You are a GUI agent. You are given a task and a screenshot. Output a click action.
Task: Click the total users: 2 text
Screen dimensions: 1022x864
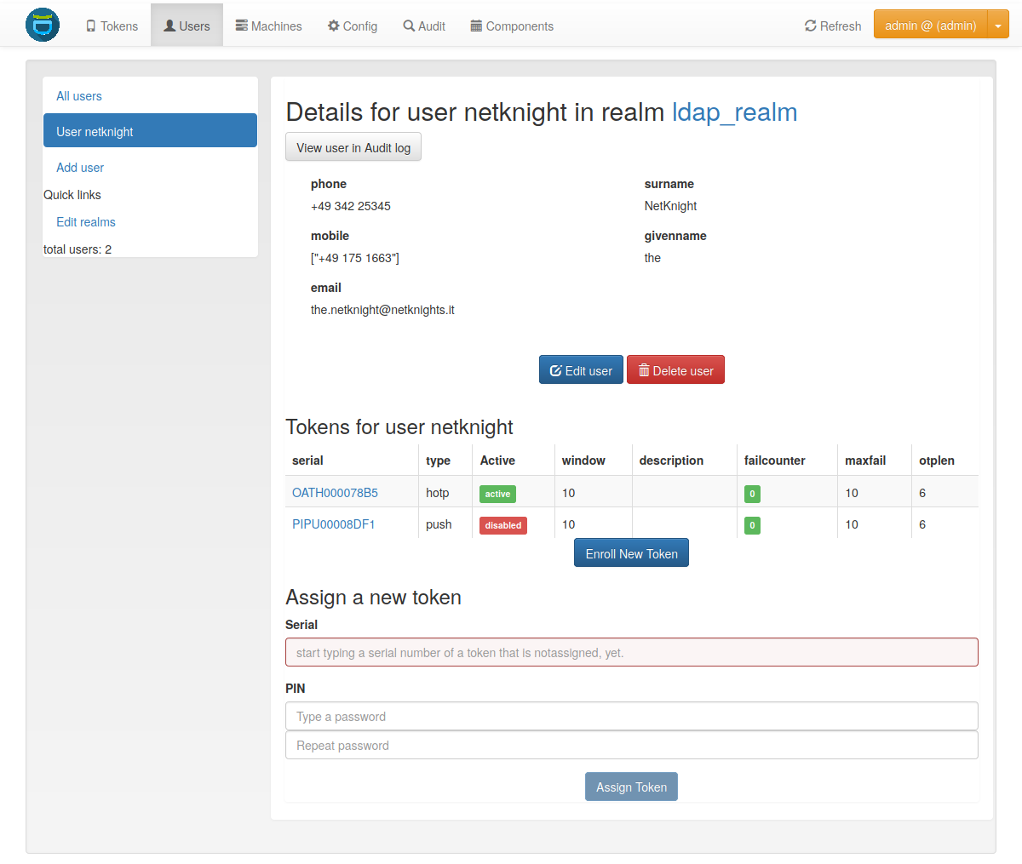(78, 249)
